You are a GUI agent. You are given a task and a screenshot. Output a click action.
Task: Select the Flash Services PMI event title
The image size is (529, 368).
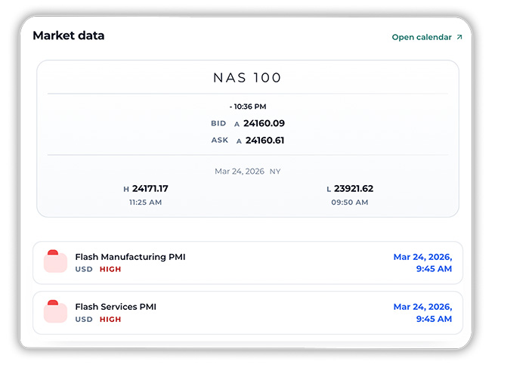click(116, 307)
